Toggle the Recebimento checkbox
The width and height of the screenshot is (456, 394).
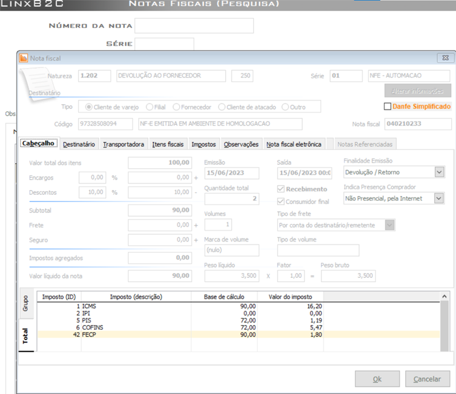point(280,189)
